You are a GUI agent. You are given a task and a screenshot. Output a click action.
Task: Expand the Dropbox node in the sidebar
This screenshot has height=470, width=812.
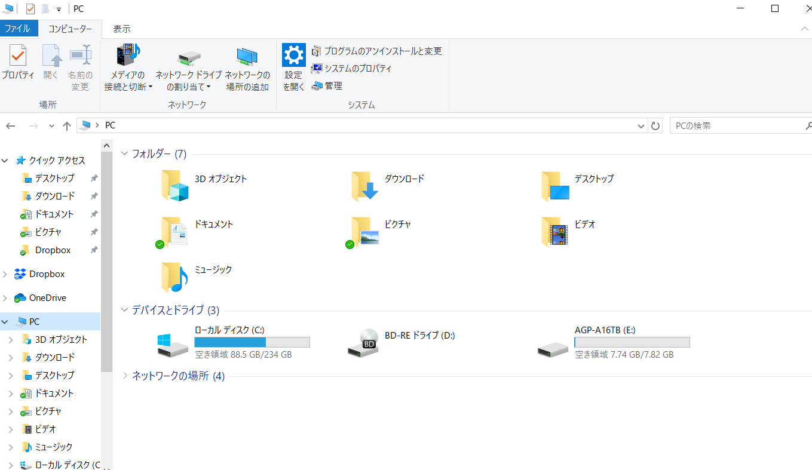point(5,274)
